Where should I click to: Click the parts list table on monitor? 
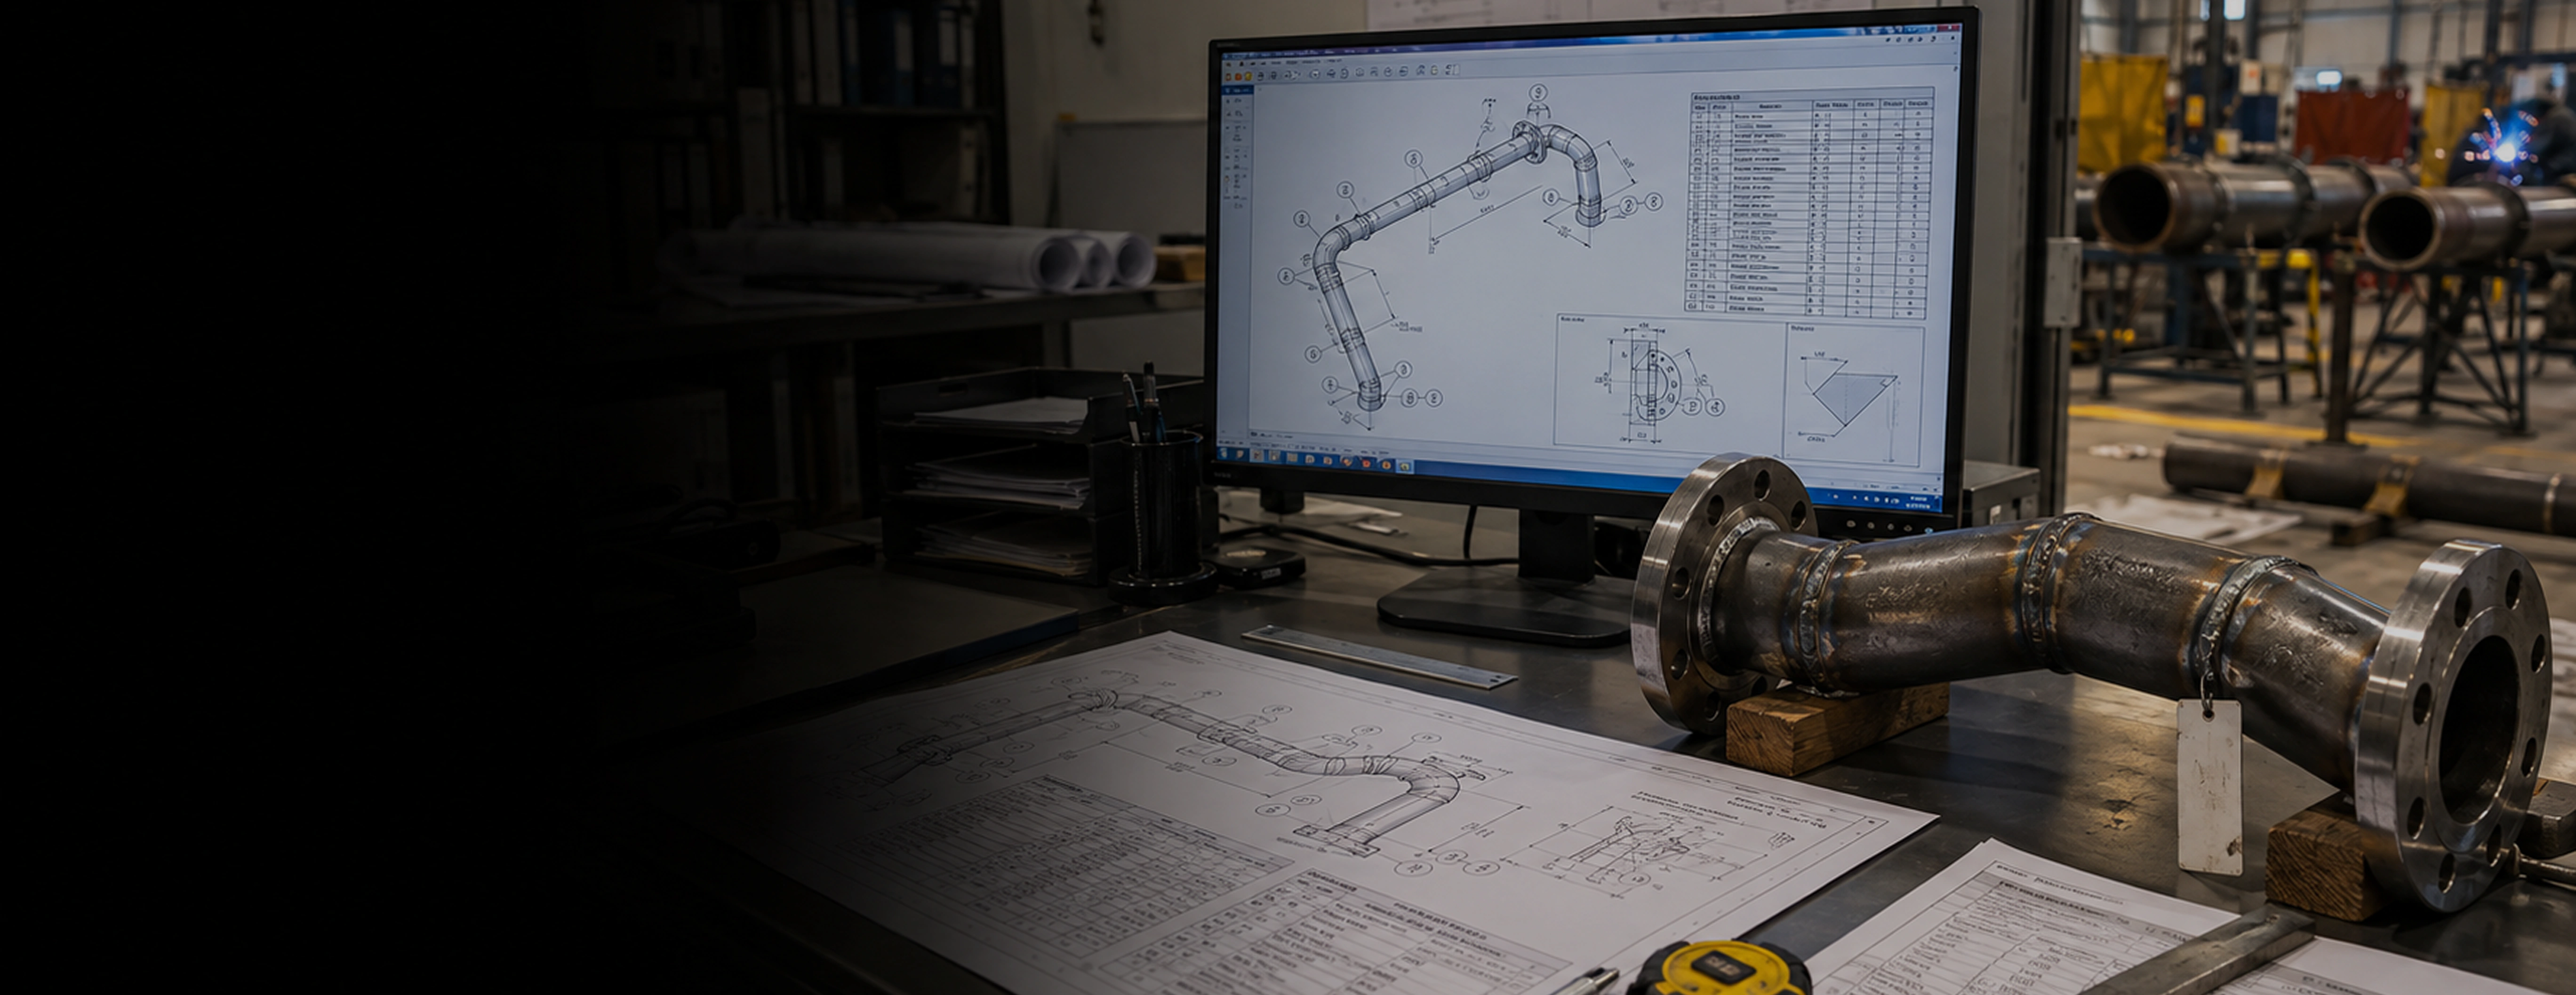(x=1811, y=204)
